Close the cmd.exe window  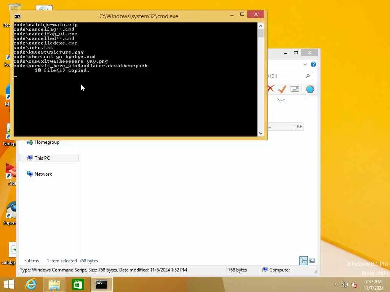coord(256,14)
